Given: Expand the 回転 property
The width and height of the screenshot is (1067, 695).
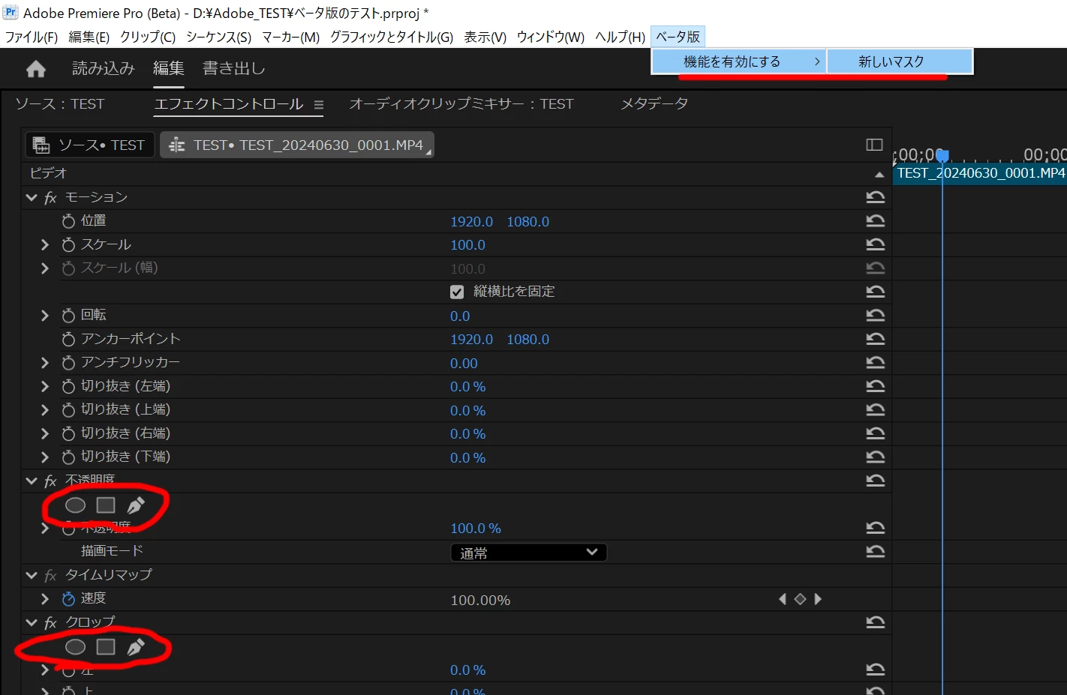Looking at the screenshot, I should (45, 316).
